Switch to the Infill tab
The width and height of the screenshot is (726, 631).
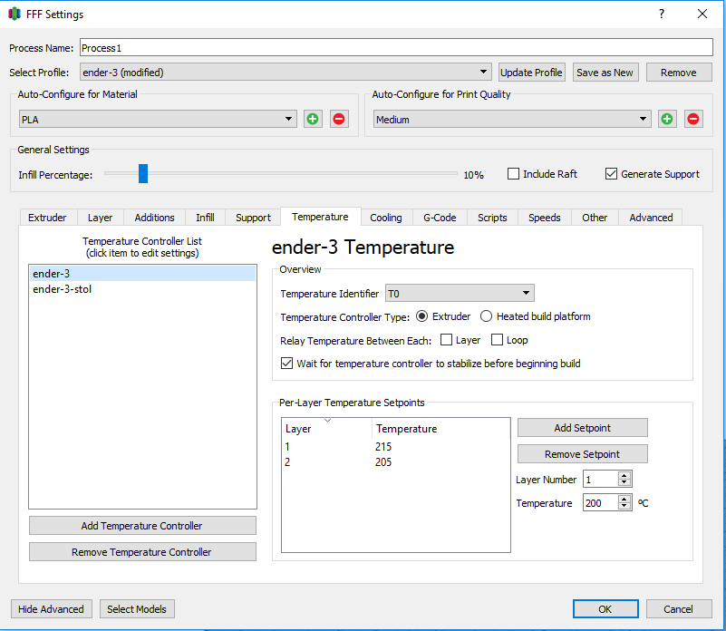coord(205,218)
